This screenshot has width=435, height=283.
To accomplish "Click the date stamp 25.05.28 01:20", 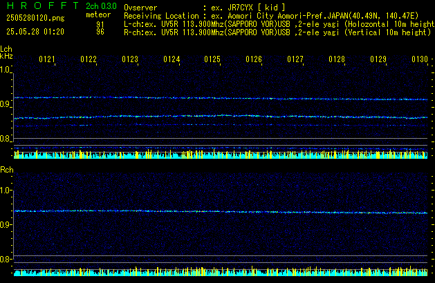I will point(35,32).
